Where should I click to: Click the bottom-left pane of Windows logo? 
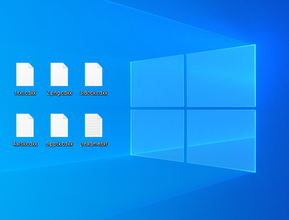[157, 135]
